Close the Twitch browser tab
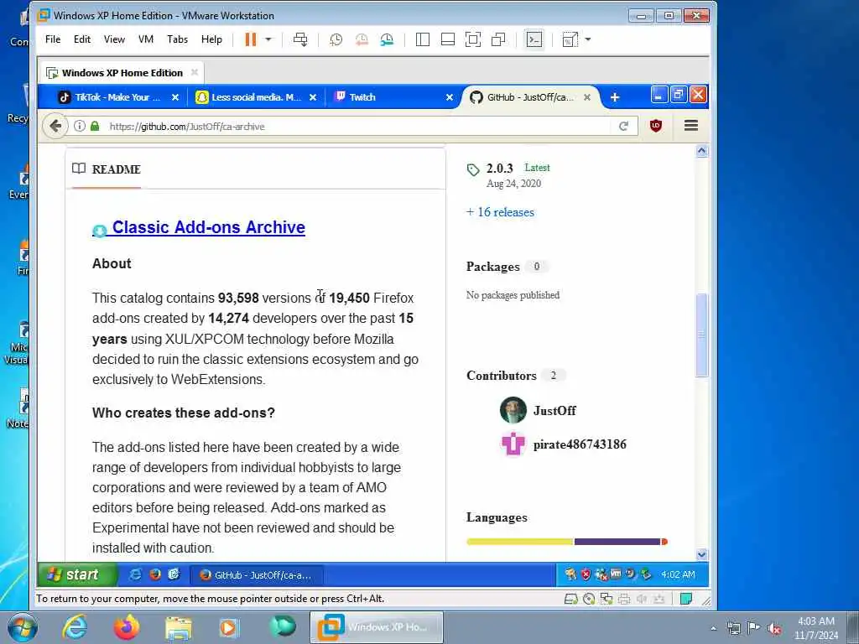Image resolution: width=859 pixels, height=644 pixels. point(450,97)
